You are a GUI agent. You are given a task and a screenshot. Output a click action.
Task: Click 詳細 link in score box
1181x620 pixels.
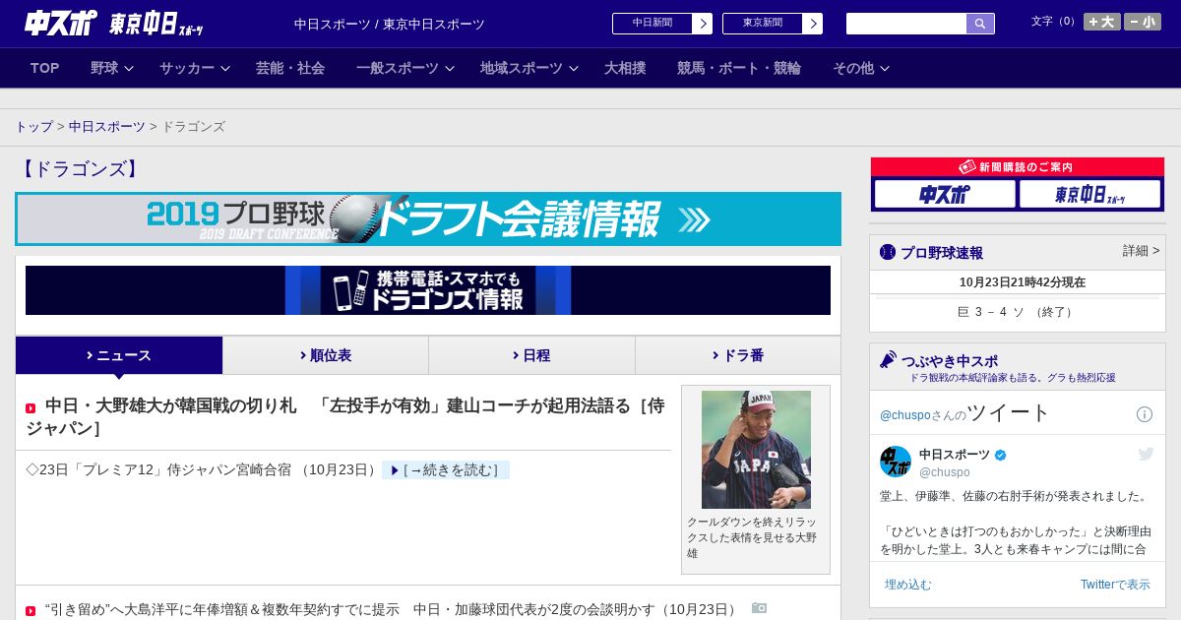click(x=1142, y=251)
